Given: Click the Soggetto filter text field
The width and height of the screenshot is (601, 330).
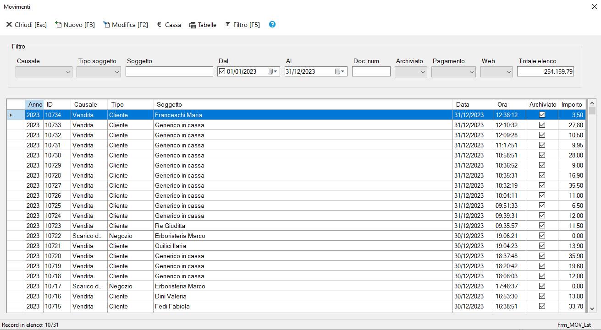Looking at the screenshot, I should (169, 72).
